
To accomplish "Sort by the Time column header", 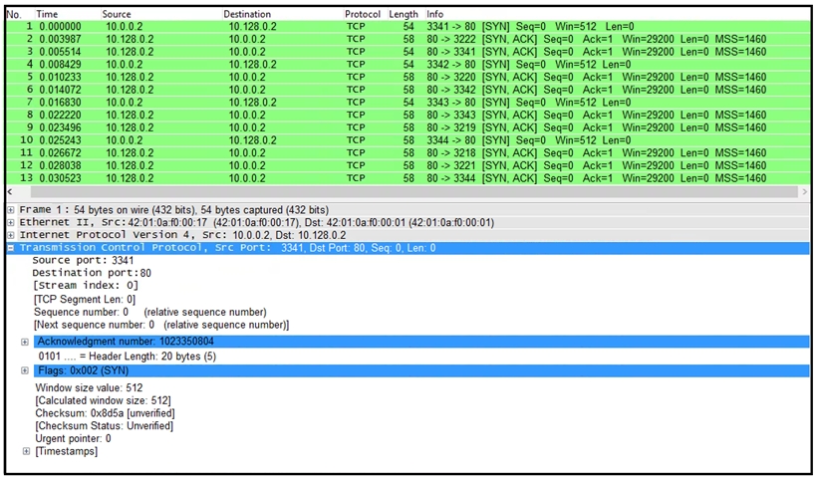I will point(47,14).
